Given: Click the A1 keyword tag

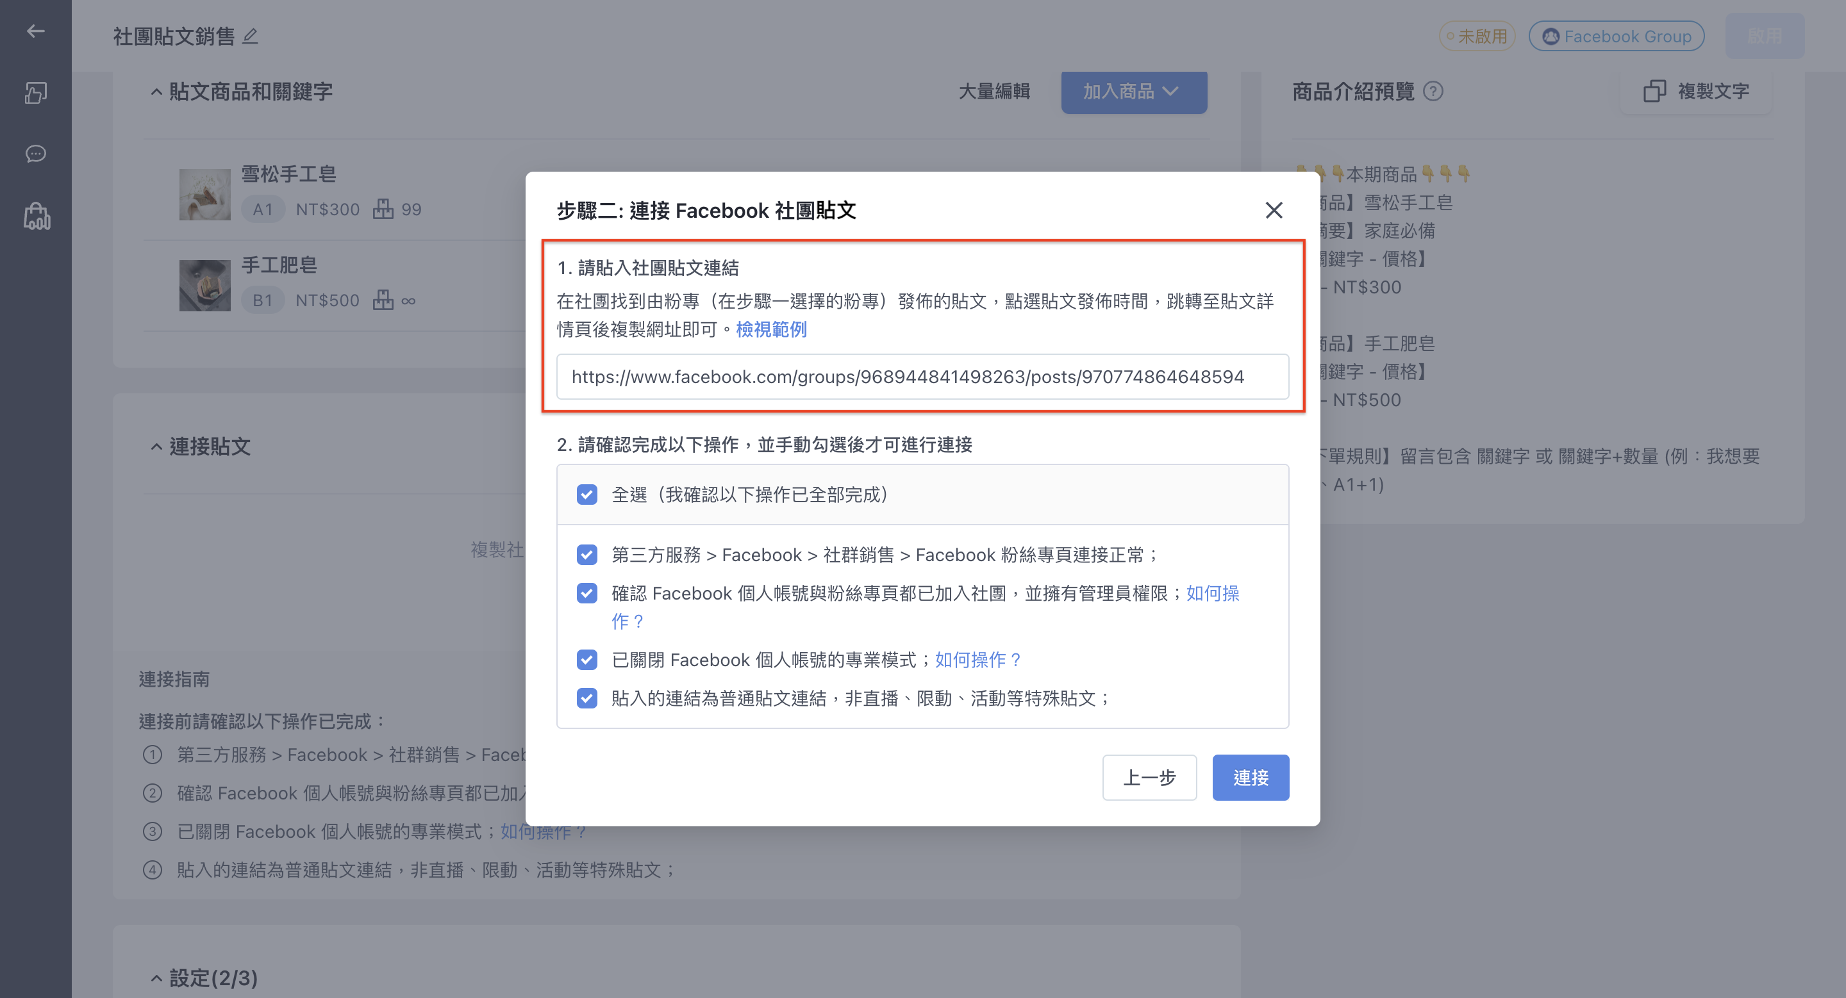Looking at the screenshot, I should pos(263,209).
